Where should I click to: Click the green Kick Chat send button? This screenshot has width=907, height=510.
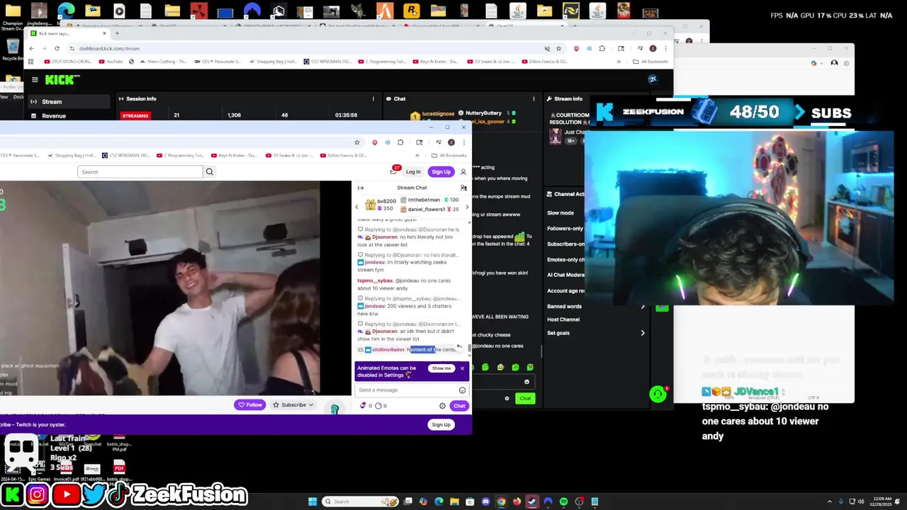coord(525,398)
